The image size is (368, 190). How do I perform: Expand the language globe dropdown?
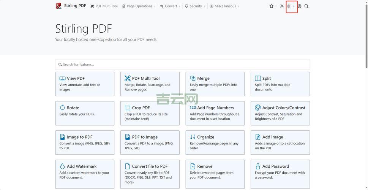(291, 6)
